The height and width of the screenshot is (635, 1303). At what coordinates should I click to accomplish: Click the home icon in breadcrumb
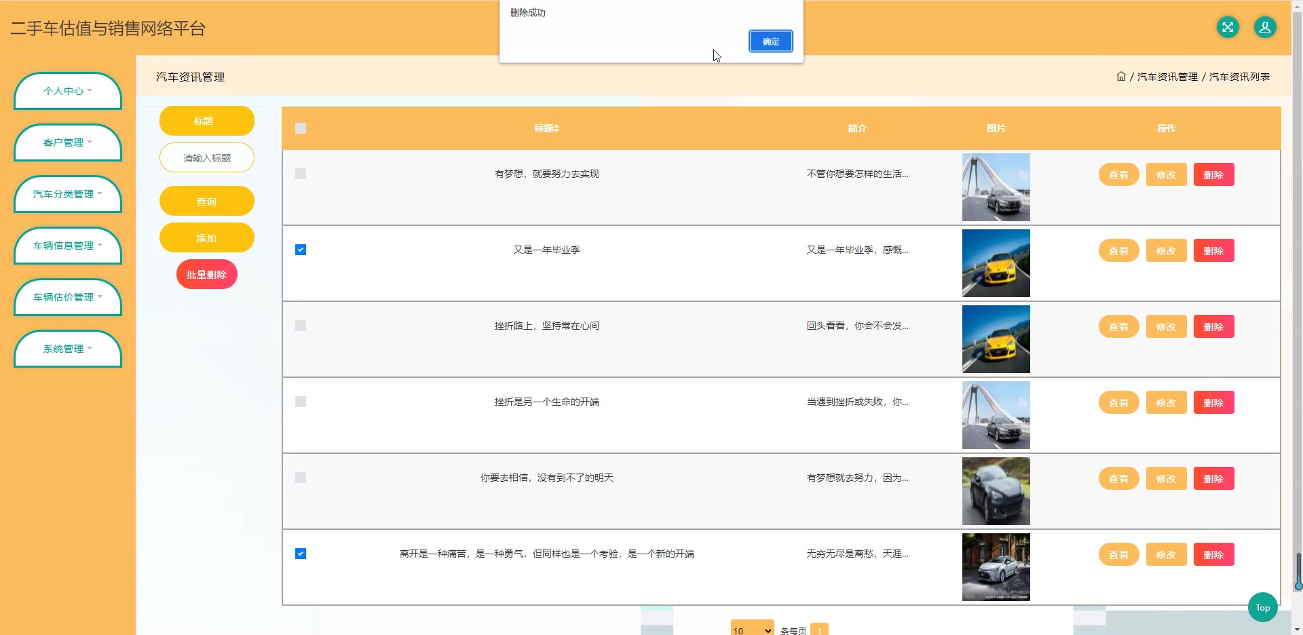tap(1120, 77)
